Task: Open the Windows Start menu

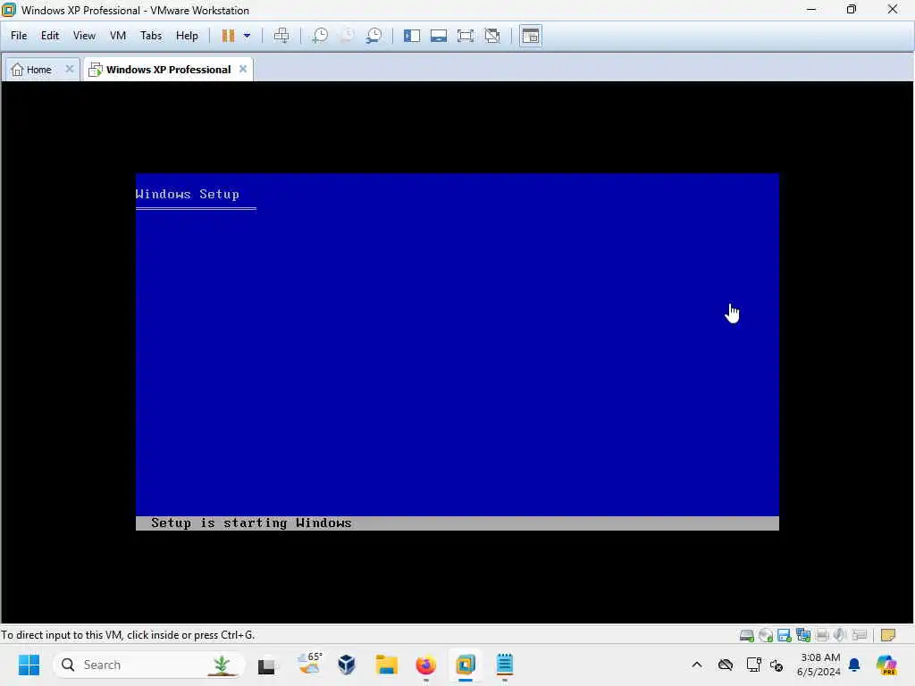Action: click(x=29, y=665)
